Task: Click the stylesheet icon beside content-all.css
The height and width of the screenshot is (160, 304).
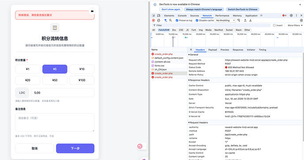Action: point(152,62)
